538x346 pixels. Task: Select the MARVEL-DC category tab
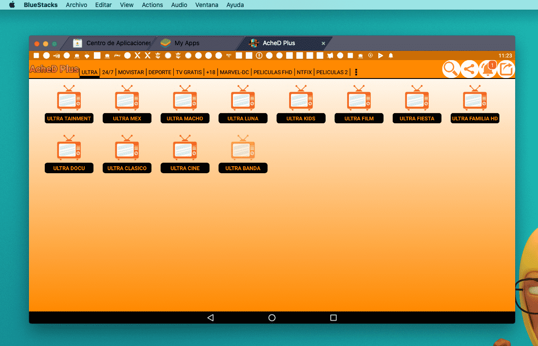coord(234,72)
